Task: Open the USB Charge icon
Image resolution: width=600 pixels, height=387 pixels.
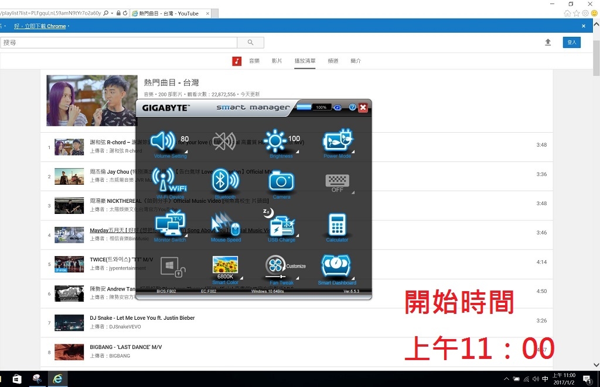Action: [281, 225]
